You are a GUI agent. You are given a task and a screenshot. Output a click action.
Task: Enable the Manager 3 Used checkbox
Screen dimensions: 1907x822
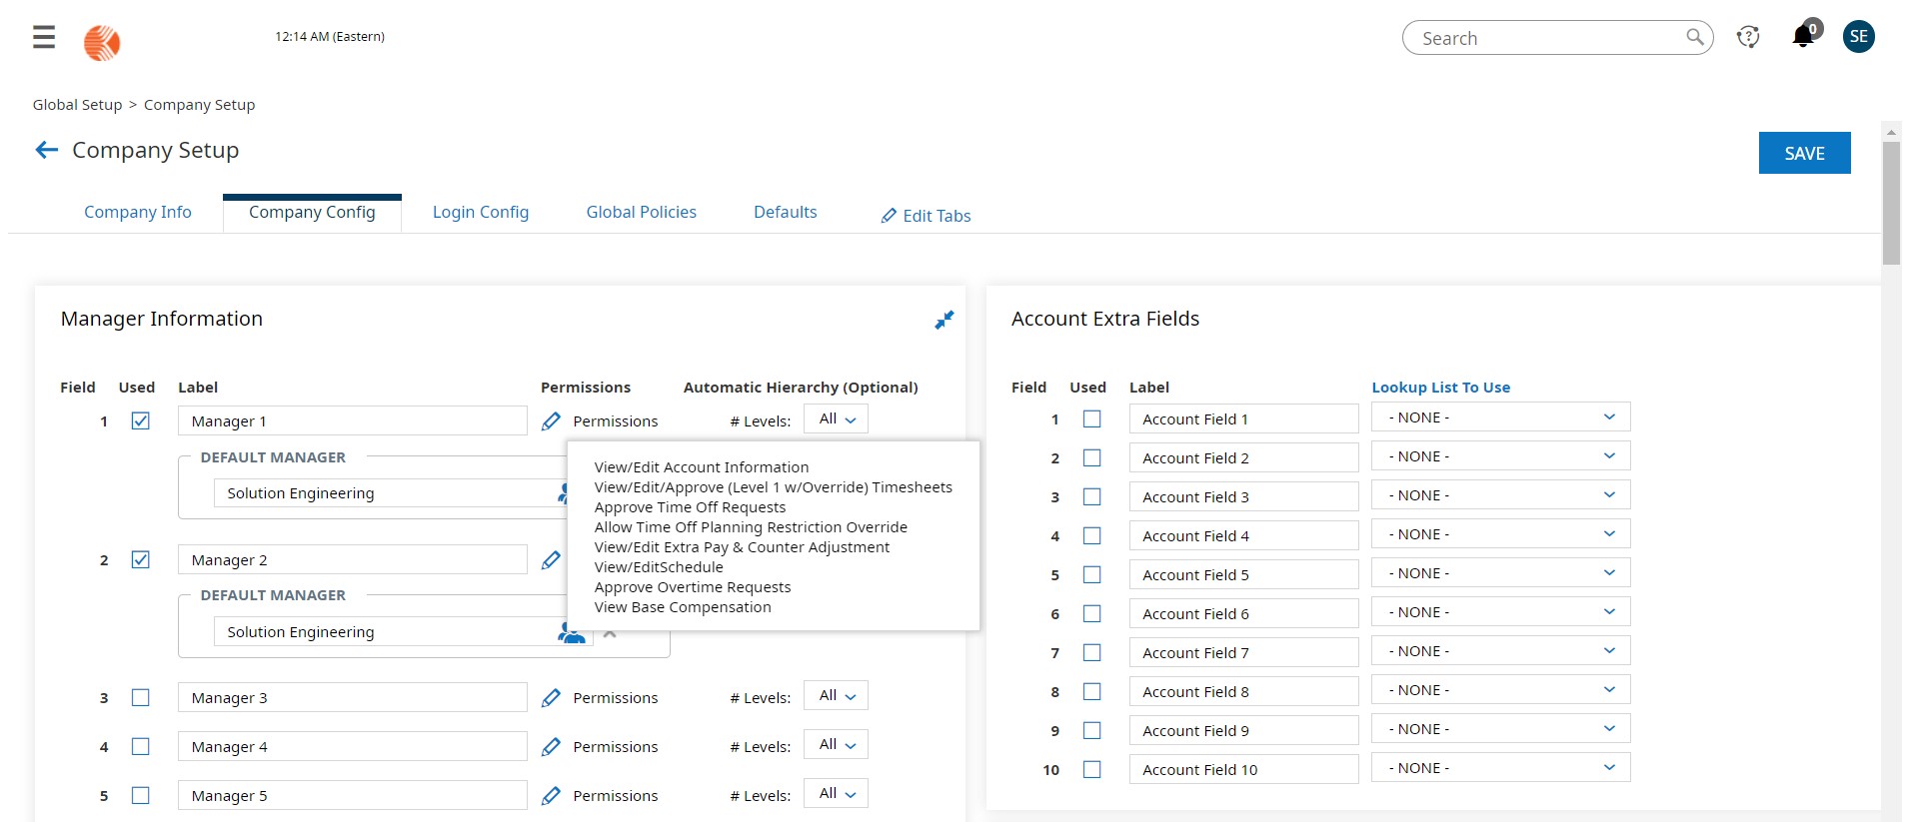[x=141, y=697]
